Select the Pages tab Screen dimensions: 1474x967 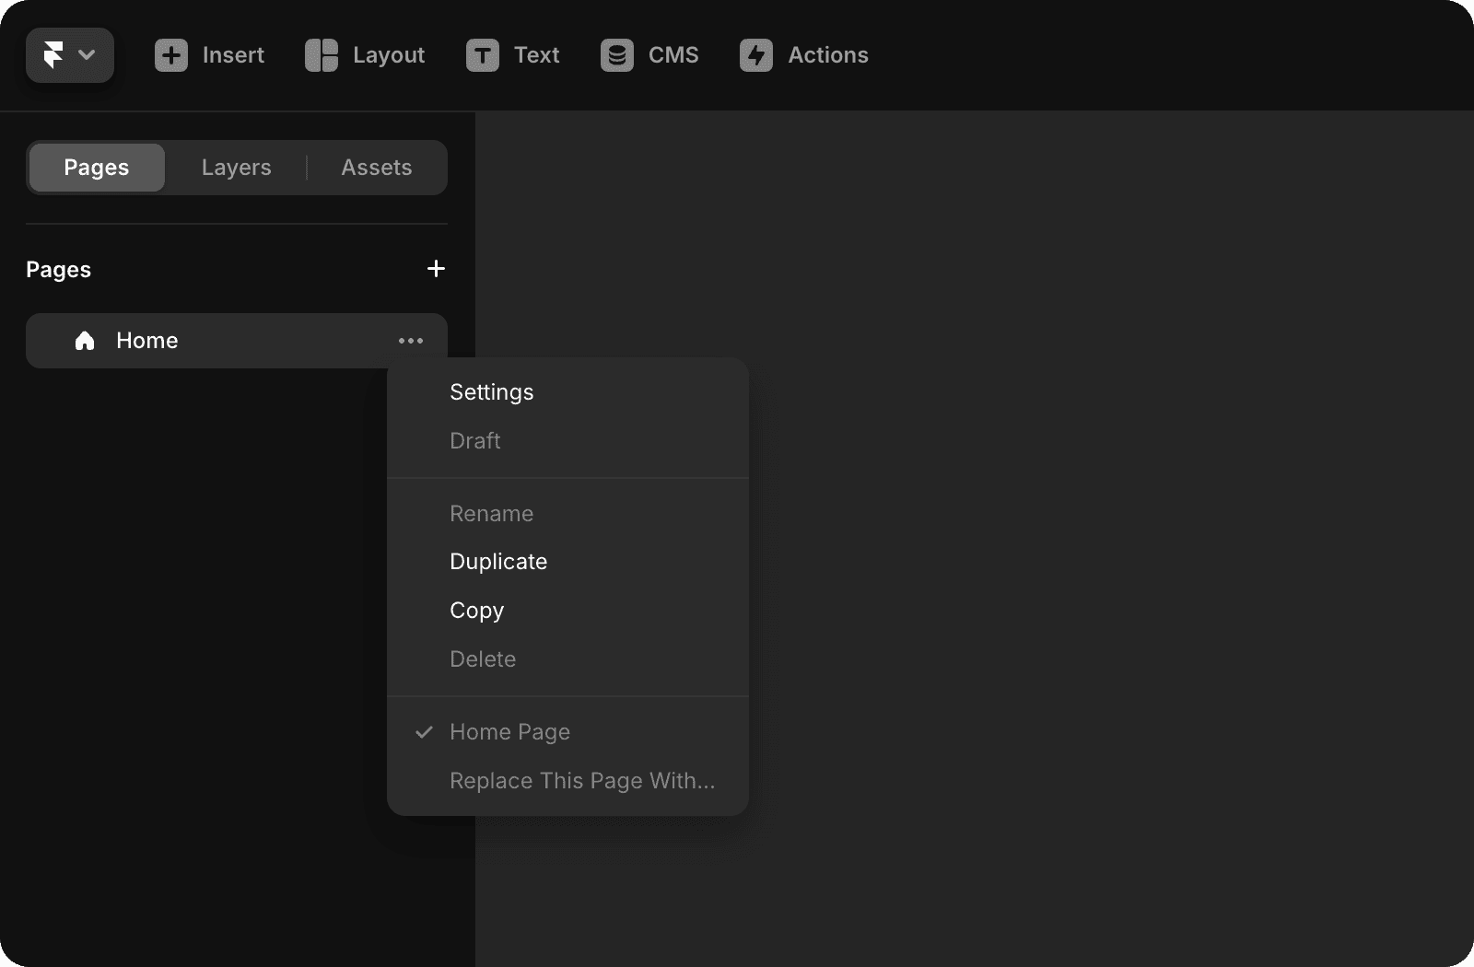[x=97, y=168]
